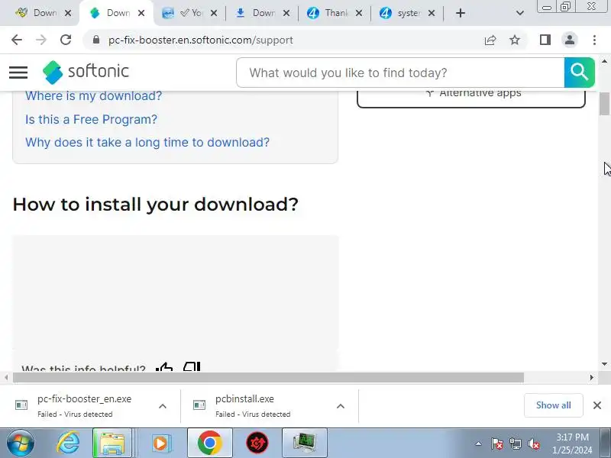Image resolution: width=611 pixels, height=458 pixels.
Task: Open Windows Explorer folder in taskbar
Action: pos(112,443)
